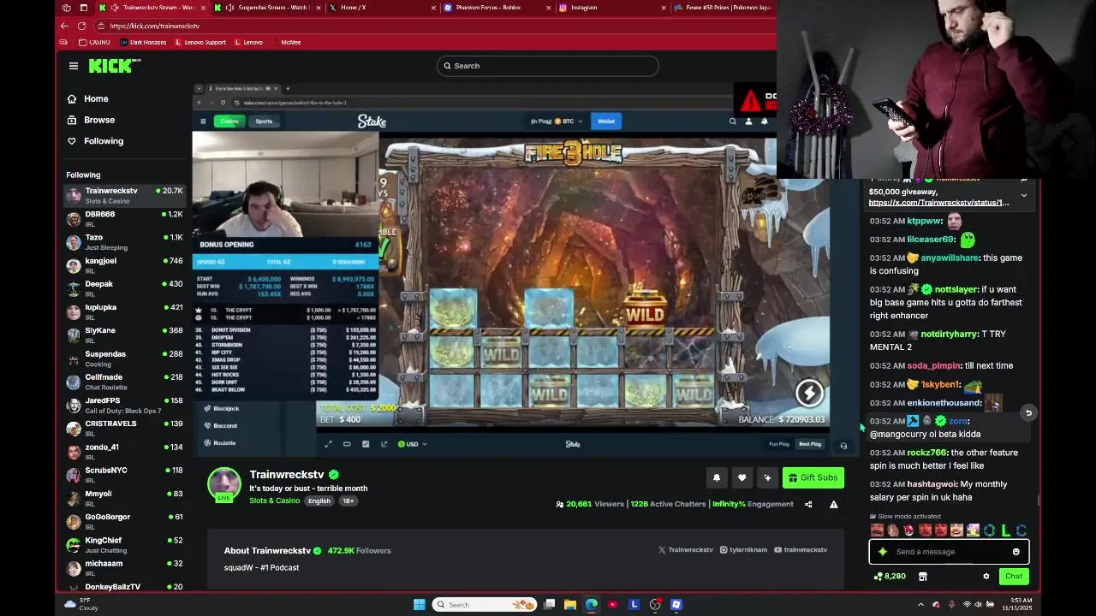Click the Windows taskbar search box

[484, 605]
